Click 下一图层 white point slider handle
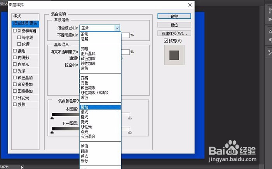Screen dimensions: 272x169 130,132
